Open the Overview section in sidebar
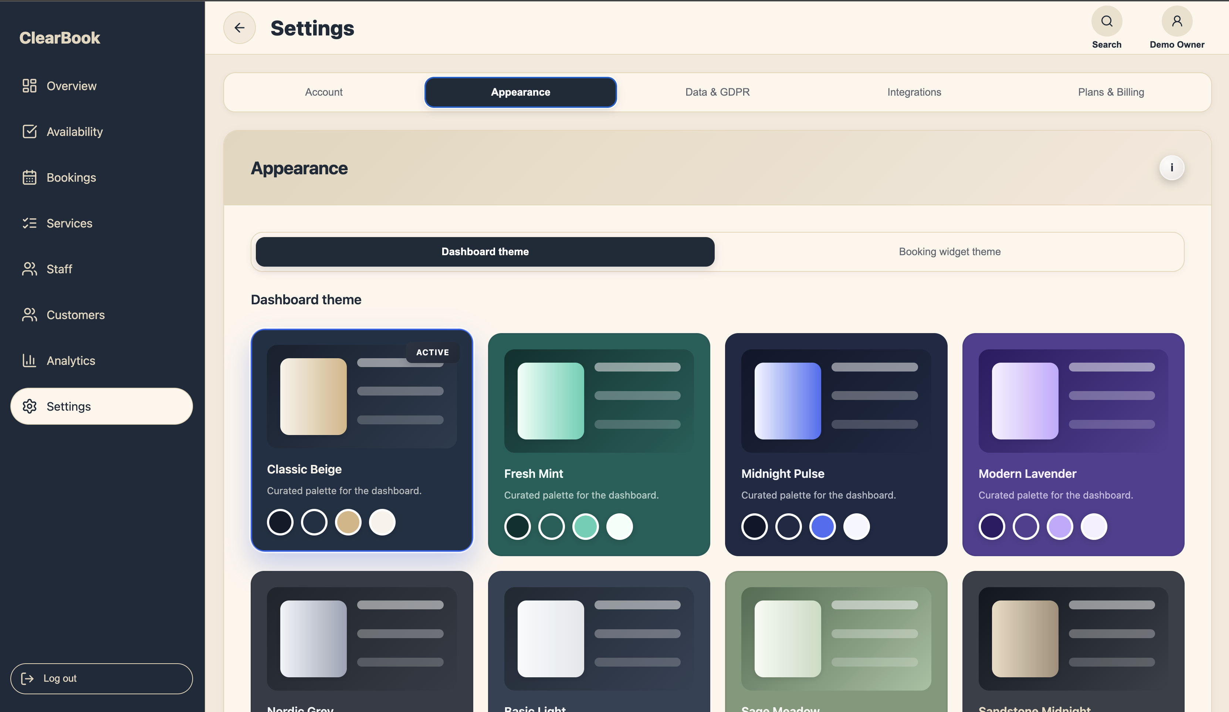The image size is (1229, 712). click(x=29, y=85)
